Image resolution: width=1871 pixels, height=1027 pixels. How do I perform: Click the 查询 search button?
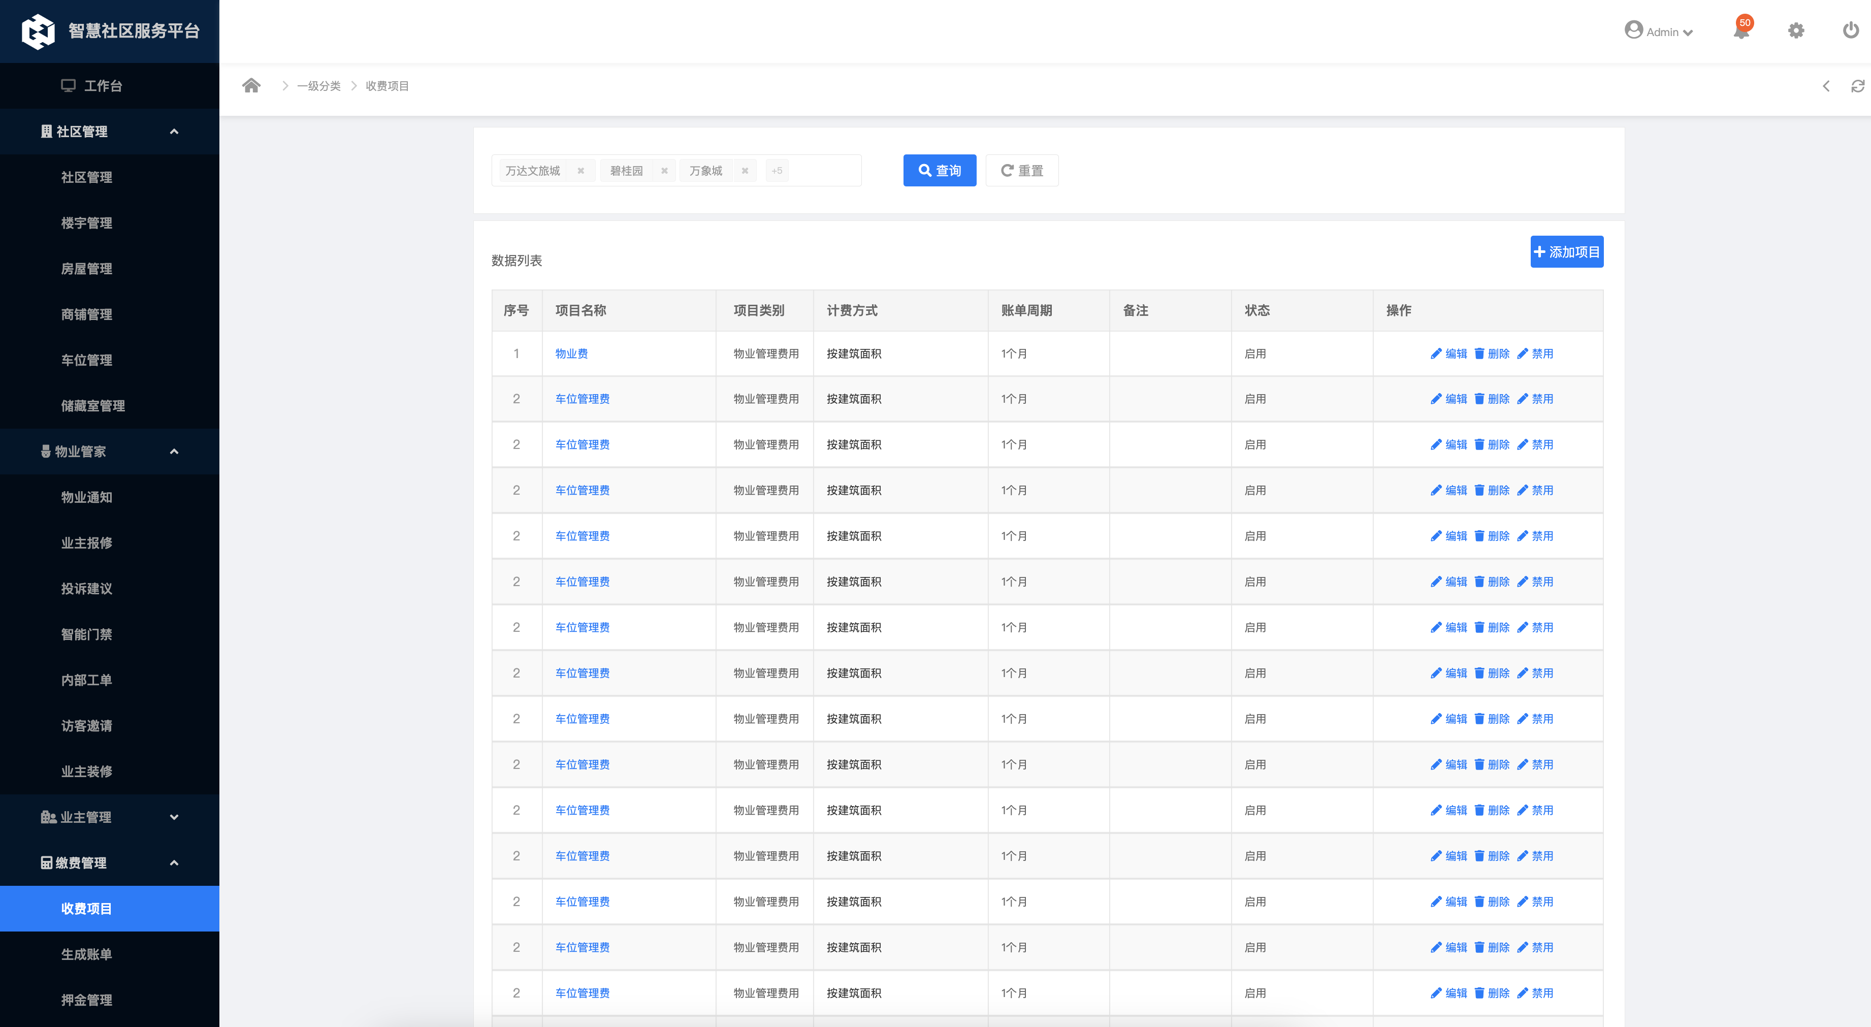[x=939, y=171]
